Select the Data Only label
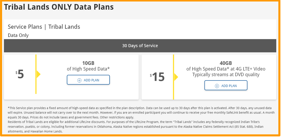The width and height of the screenshot is (281, 137). 18,35
